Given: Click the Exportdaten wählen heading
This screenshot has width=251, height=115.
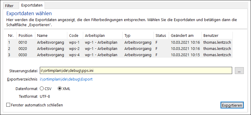Looking at the screenshot, I should click(29, 13).
